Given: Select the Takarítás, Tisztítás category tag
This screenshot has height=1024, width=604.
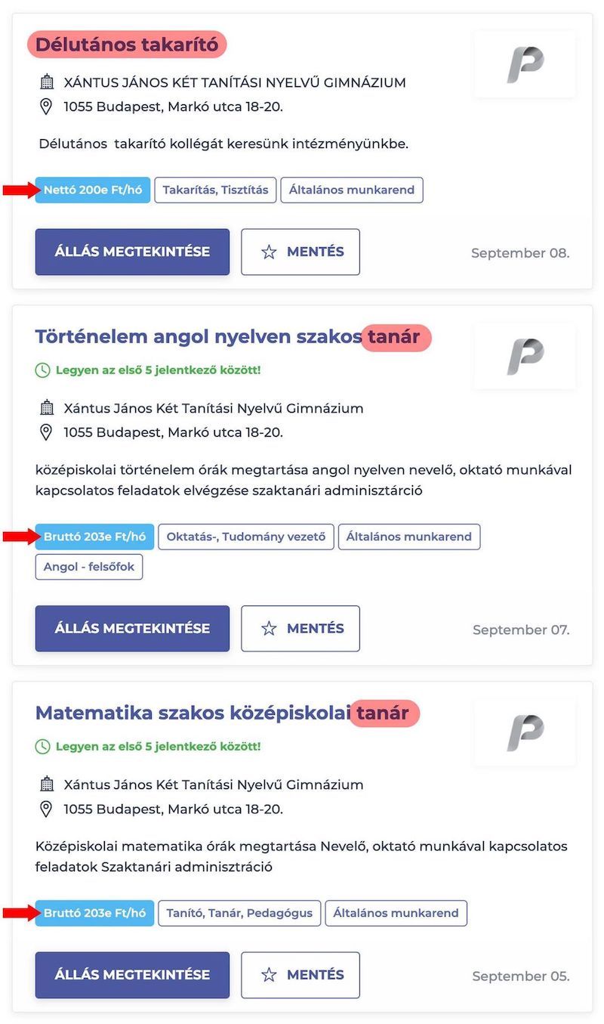Looking at the screenshot, I should pos(216,190).
